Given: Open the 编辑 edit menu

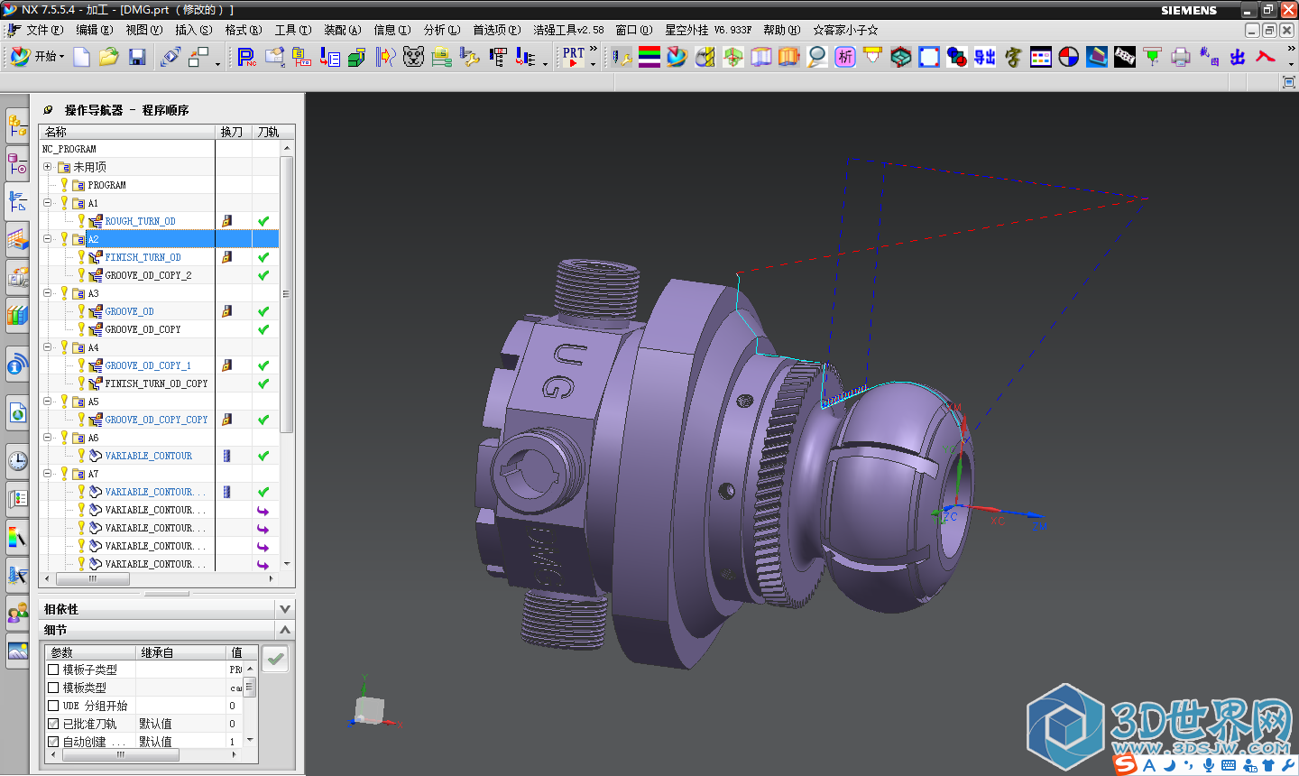Looking at the screenshot, I should 95,30.
